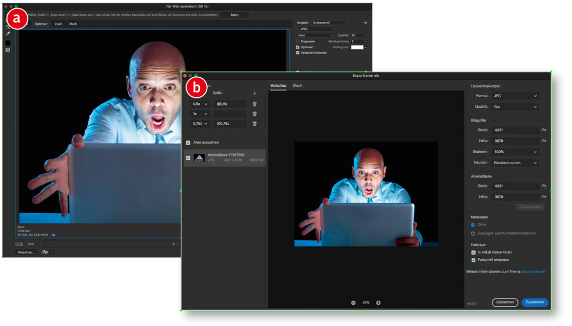Switch to the 2fach tab in Exportieren als
Image resolution: width=572 pixels, height=326 pixels.
coord(298,86)
